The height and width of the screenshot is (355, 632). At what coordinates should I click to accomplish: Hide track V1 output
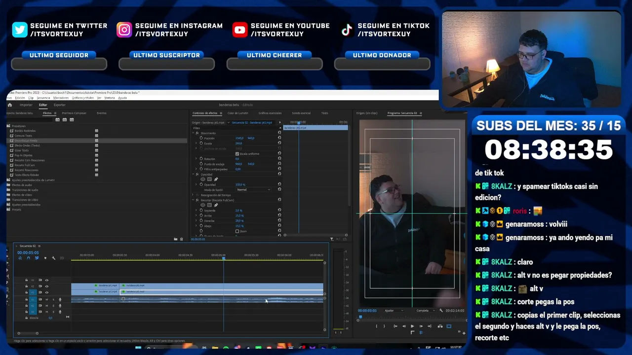(46, 292)
